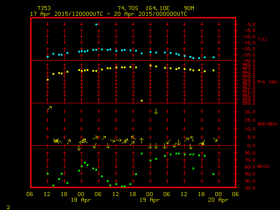Click the rightmost wind arrow before 20 Apr
Viewport: 280px width, 210px height.
pyautogui.click(x=215, y=140)
